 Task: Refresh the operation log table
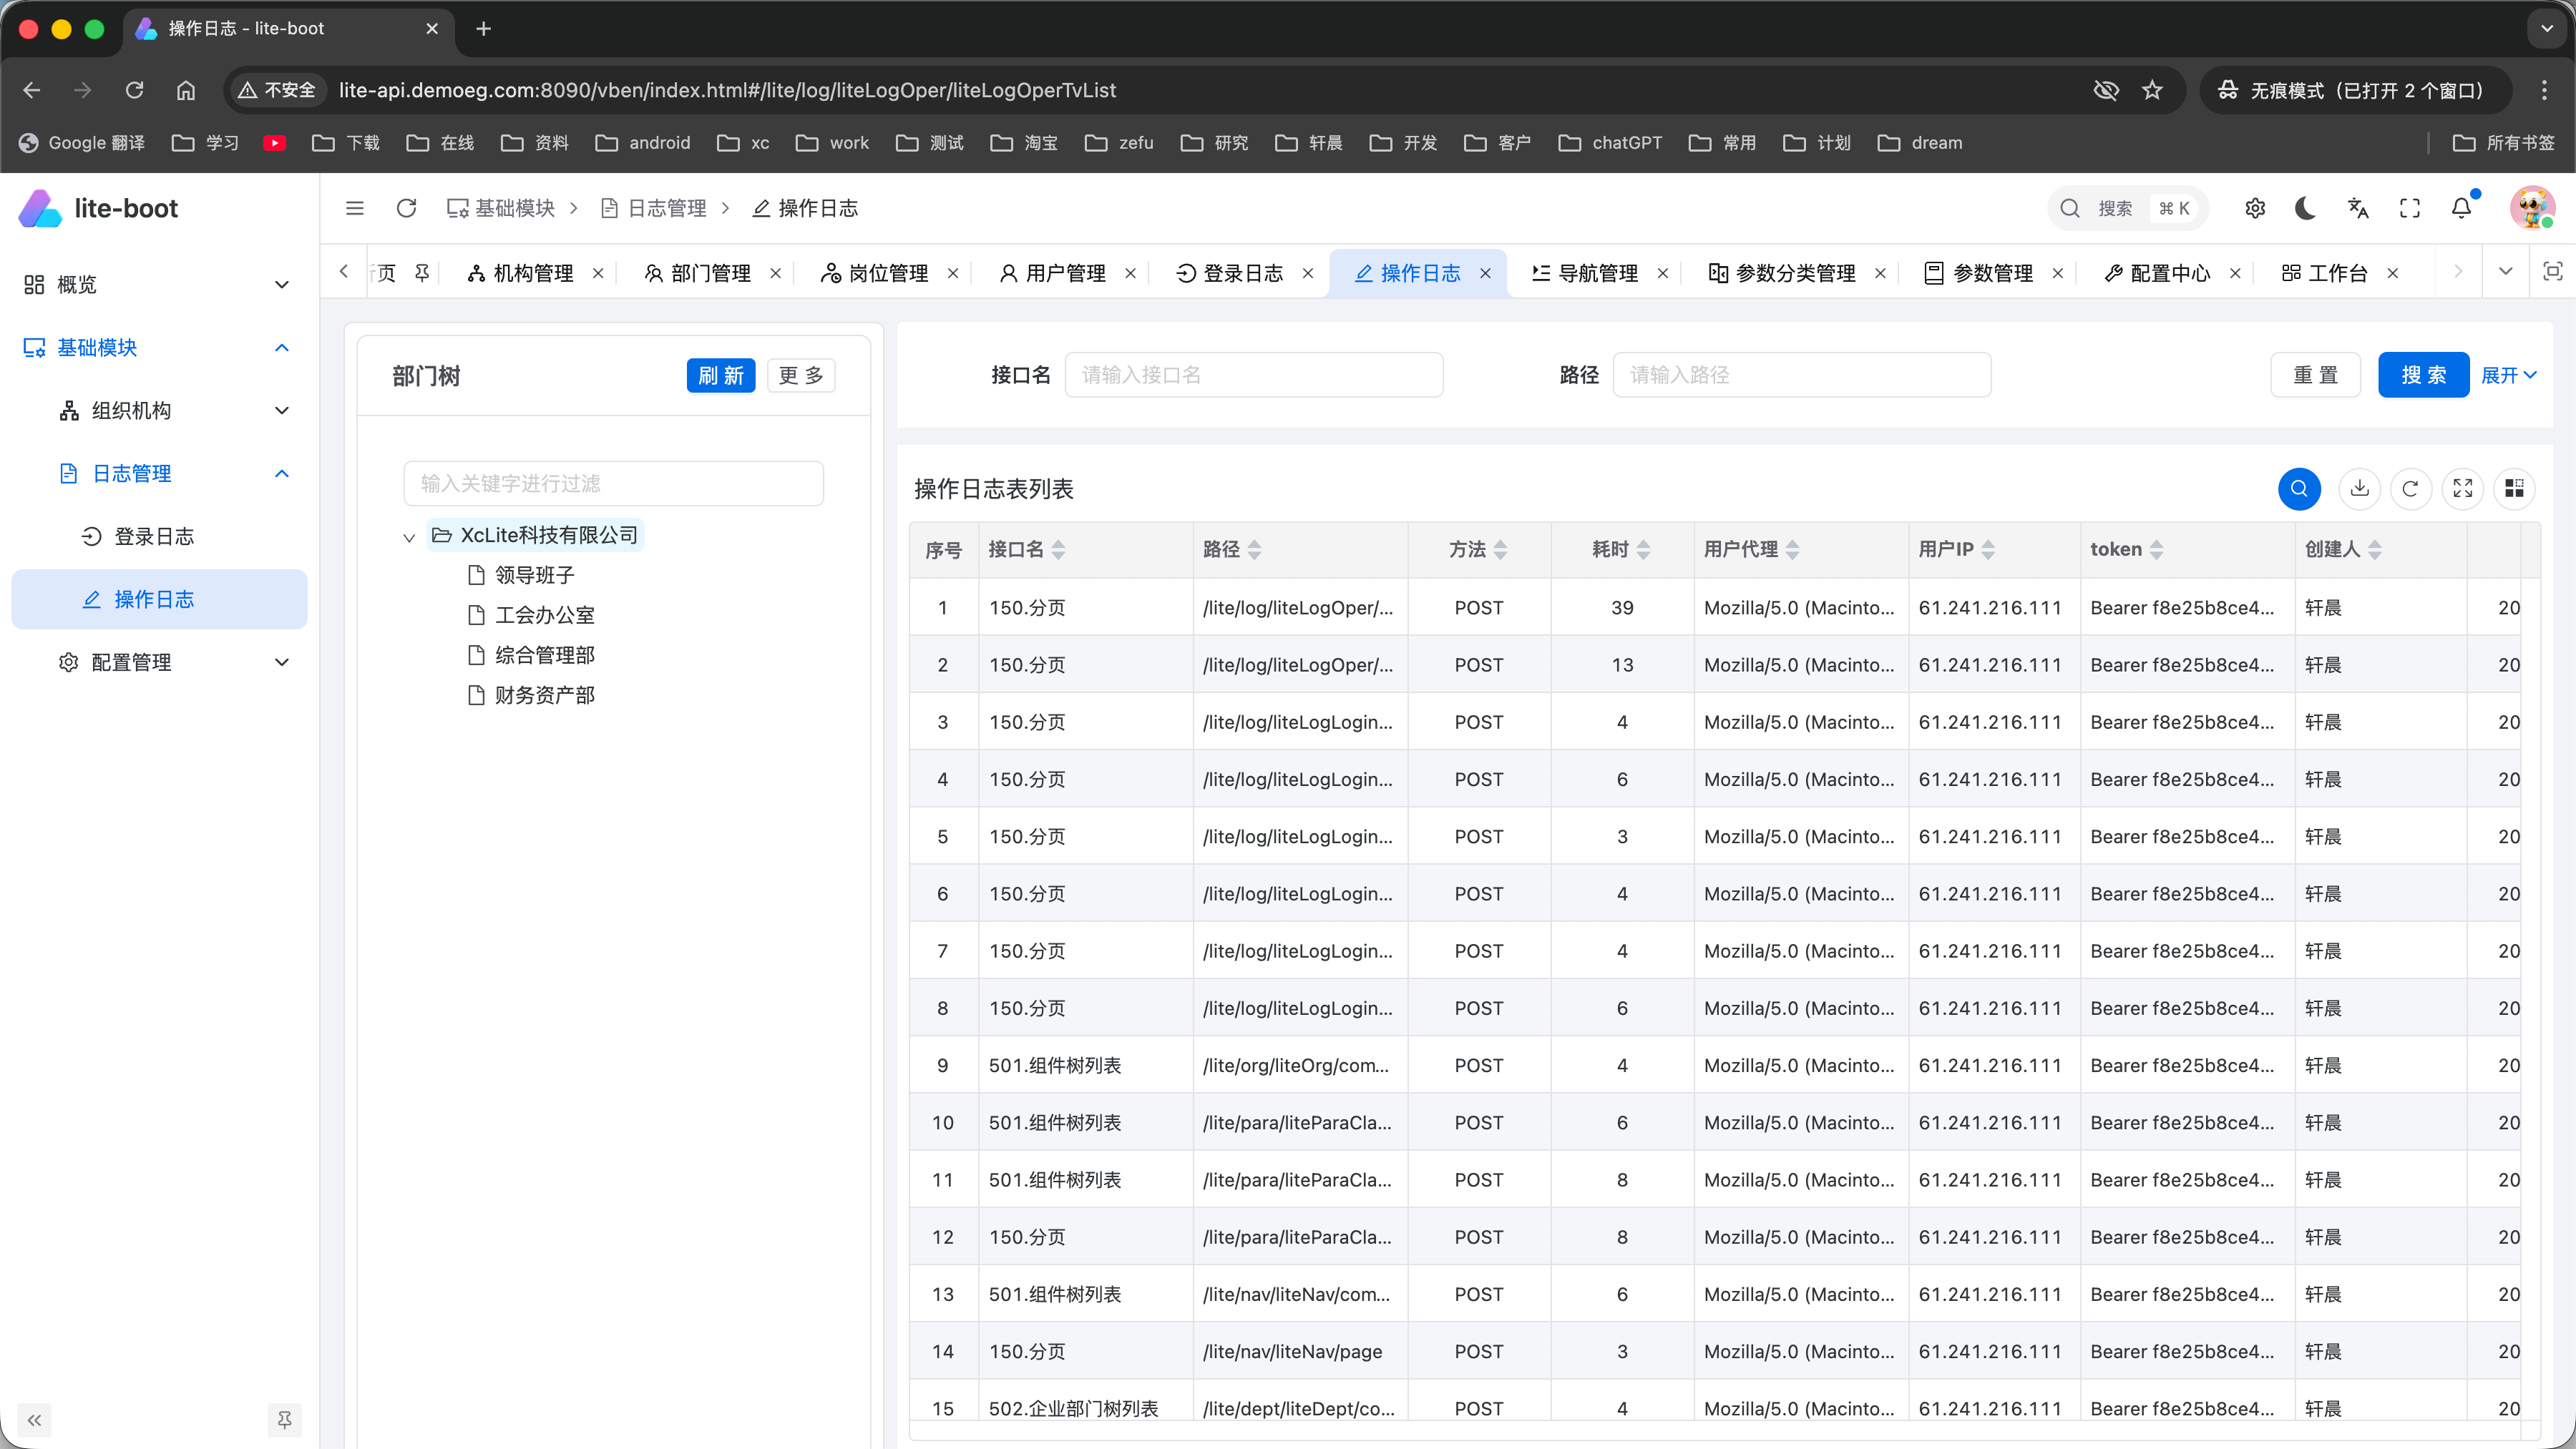click(x=2411, y=488)
